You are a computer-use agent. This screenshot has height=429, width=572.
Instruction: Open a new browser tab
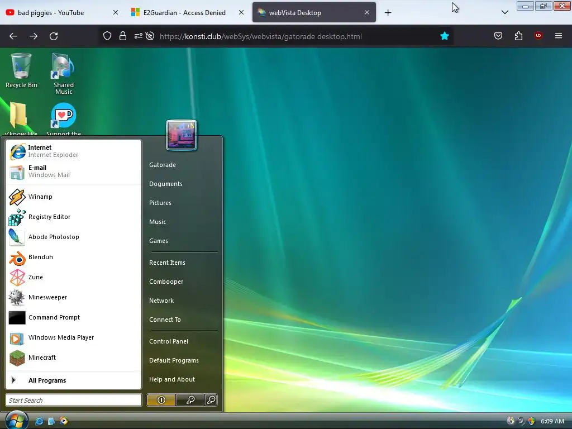coord(388,13)
